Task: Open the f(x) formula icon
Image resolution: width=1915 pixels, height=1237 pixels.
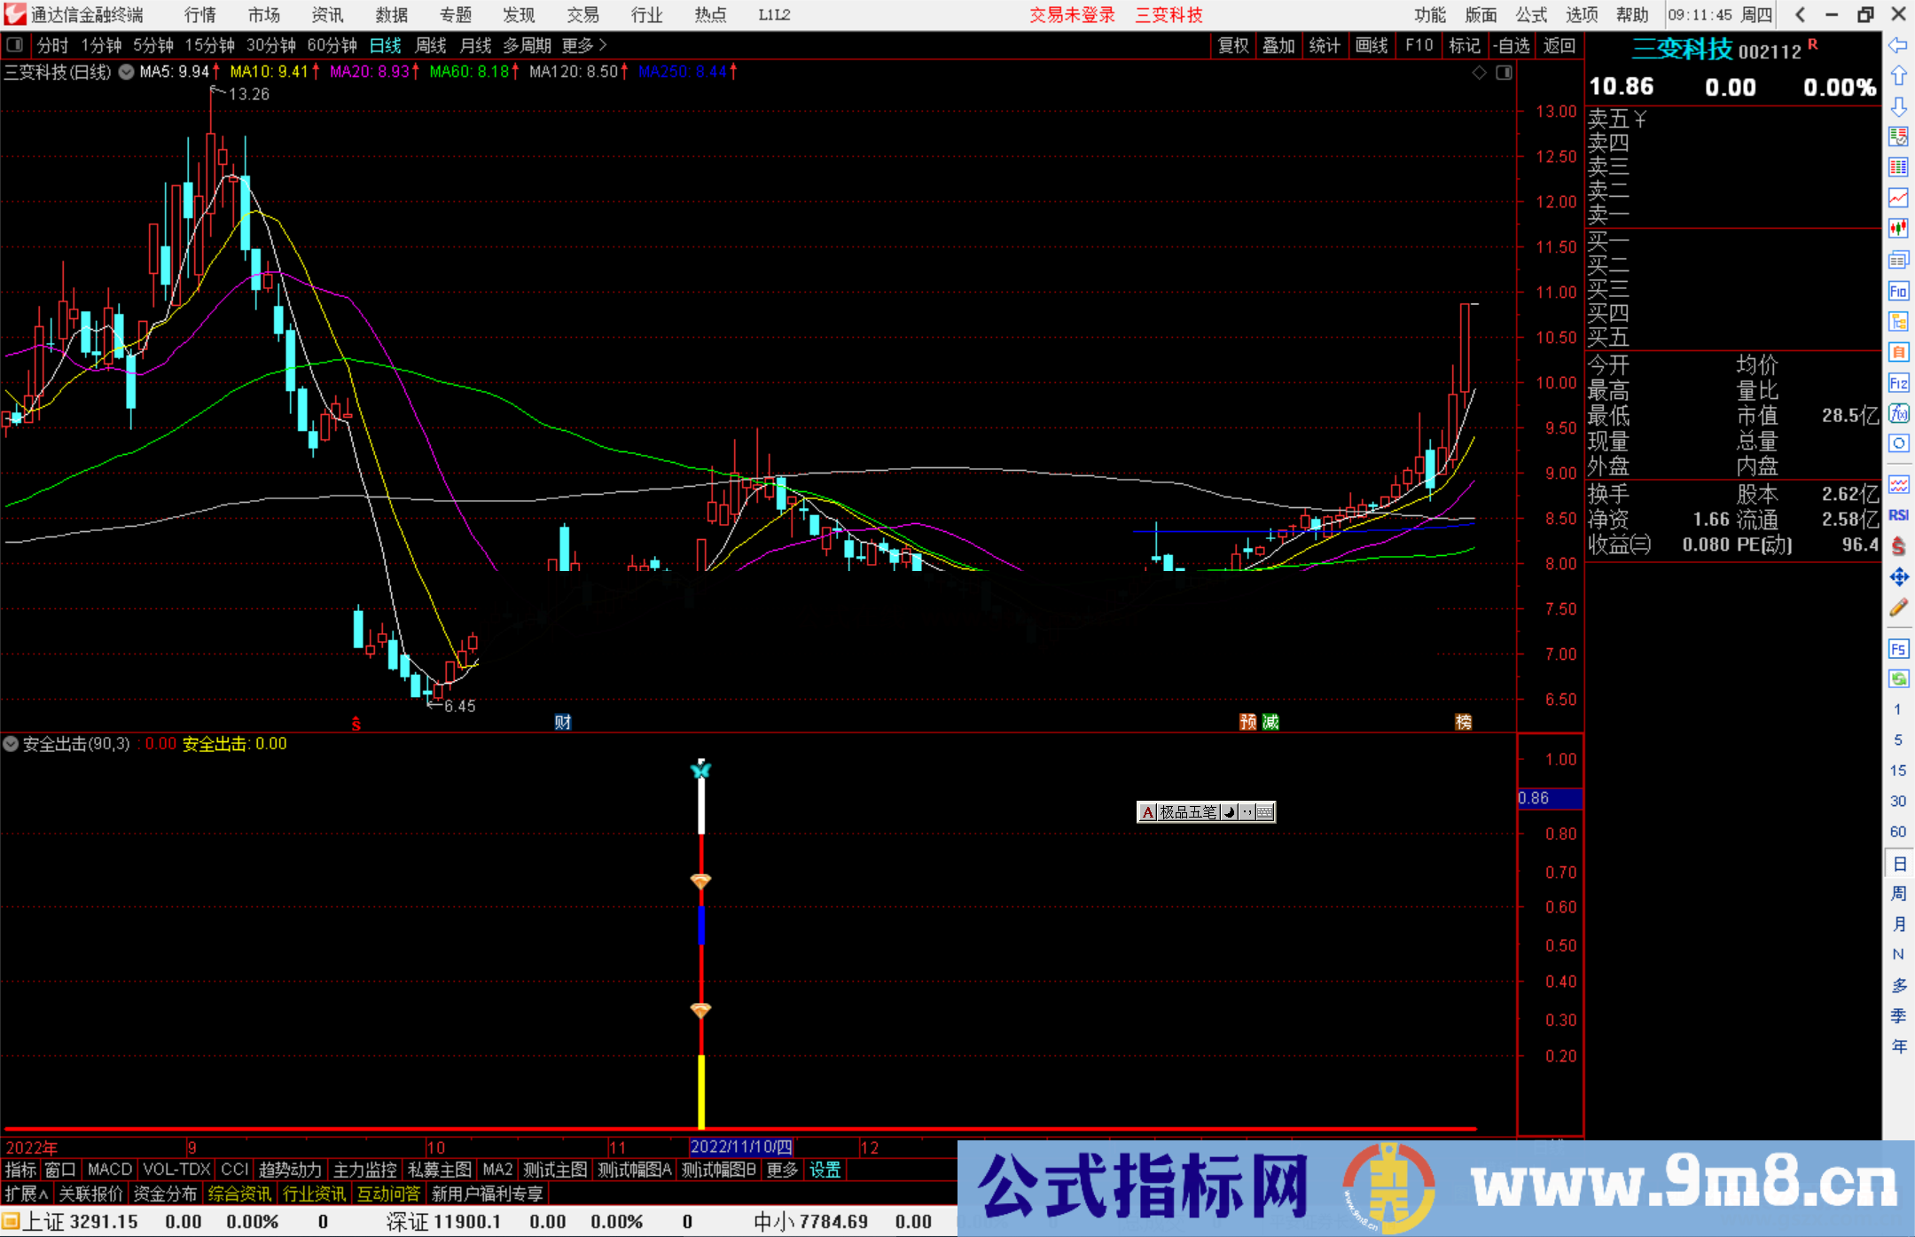Action: [x=1898, y=414]
